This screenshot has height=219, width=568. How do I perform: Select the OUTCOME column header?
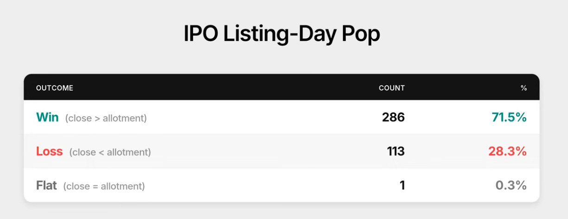(x=55, y=88)
